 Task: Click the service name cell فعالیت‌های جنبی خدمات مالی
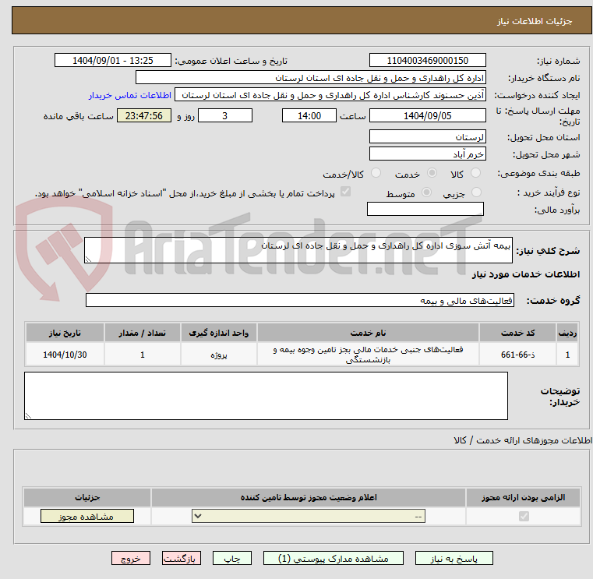(368, 355)
